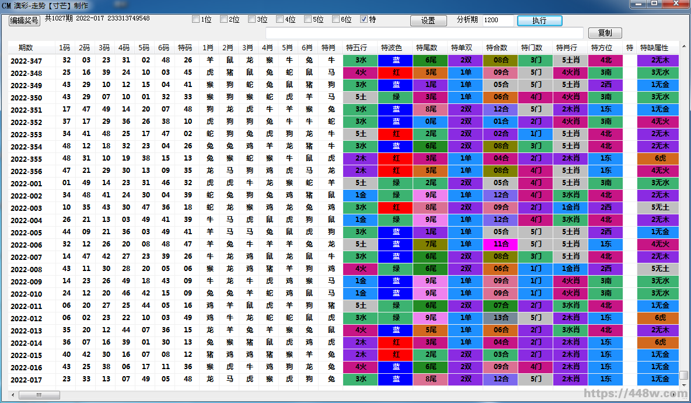
Task: Select the 特缺属性 column header
Action: 658,47
